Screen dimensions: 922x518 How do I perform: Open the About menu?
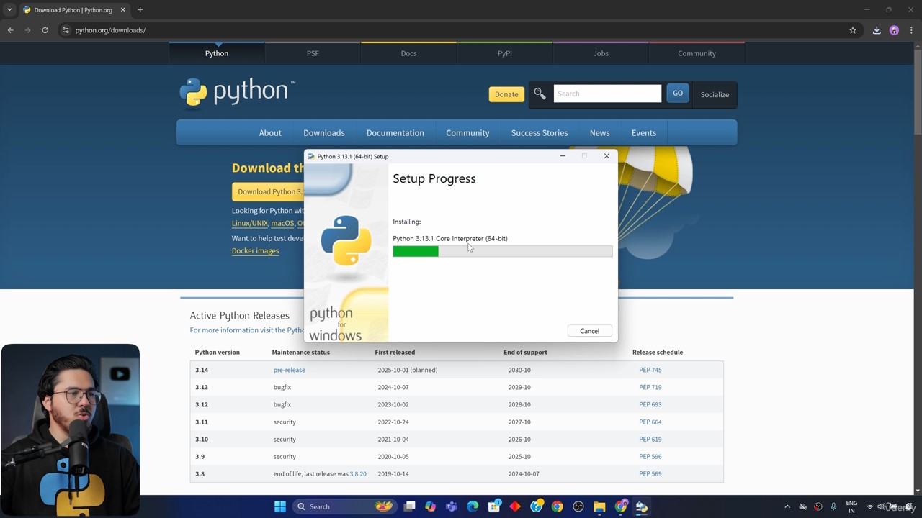[x=270, y=133]
